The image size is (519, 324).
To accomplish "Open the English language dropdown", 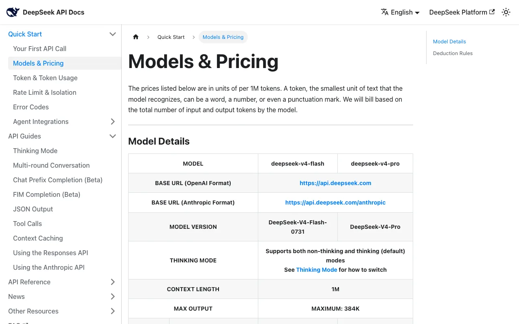I will tap(400, 12).
